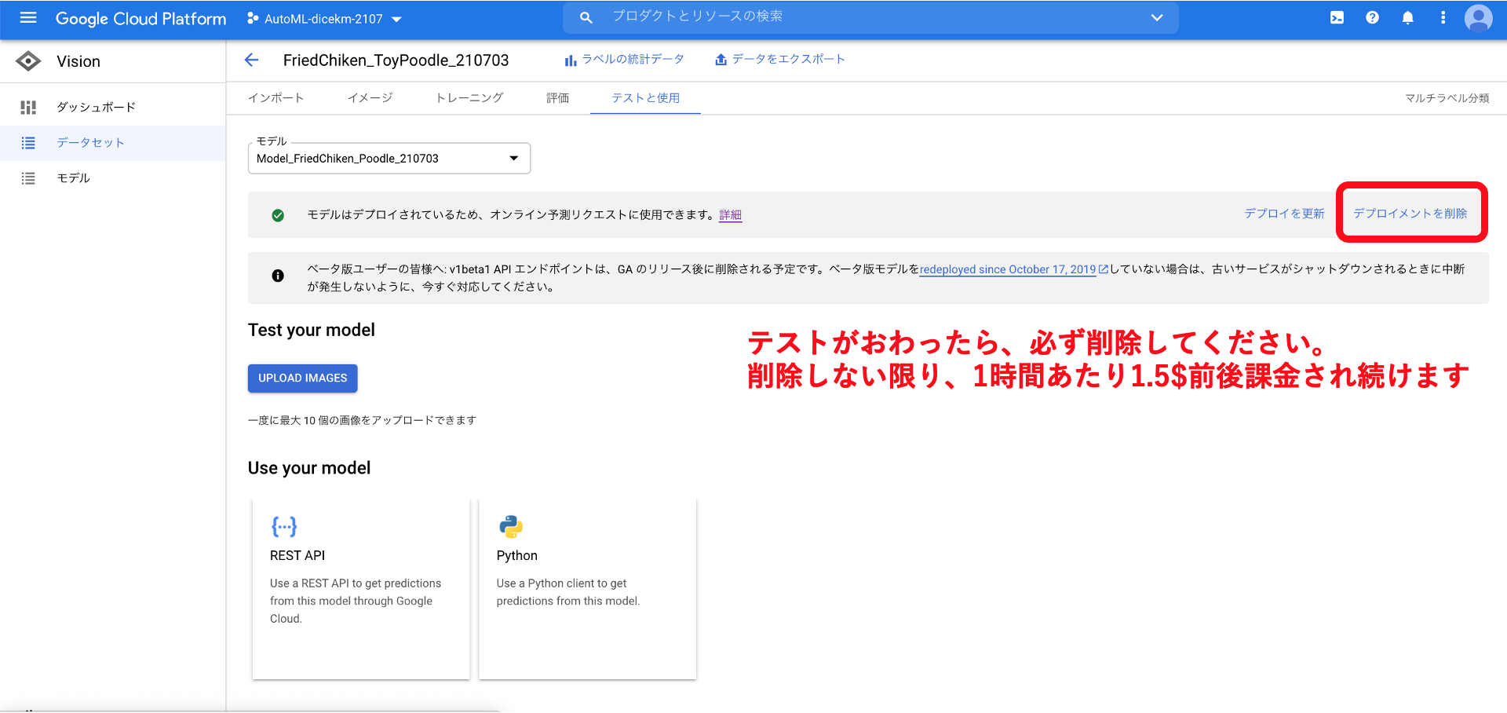1507x713 pixels.
Task: Switch to the 評価 tab
Action: coord(557,97)
